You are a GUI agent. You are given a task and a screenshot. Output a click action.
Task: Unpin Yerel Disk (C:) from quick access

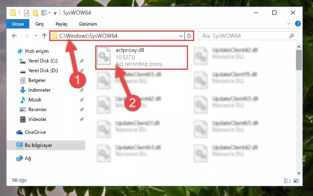point(82,61)
